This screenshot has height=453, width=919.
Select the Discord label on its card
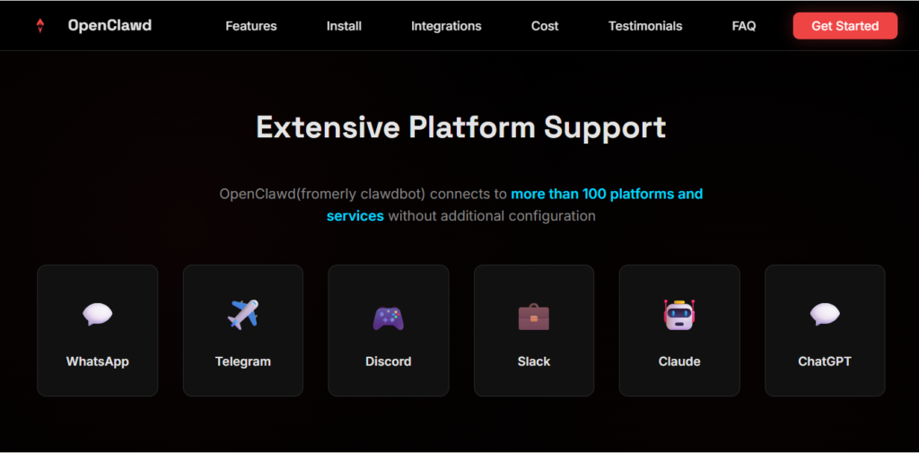(388, 362)
